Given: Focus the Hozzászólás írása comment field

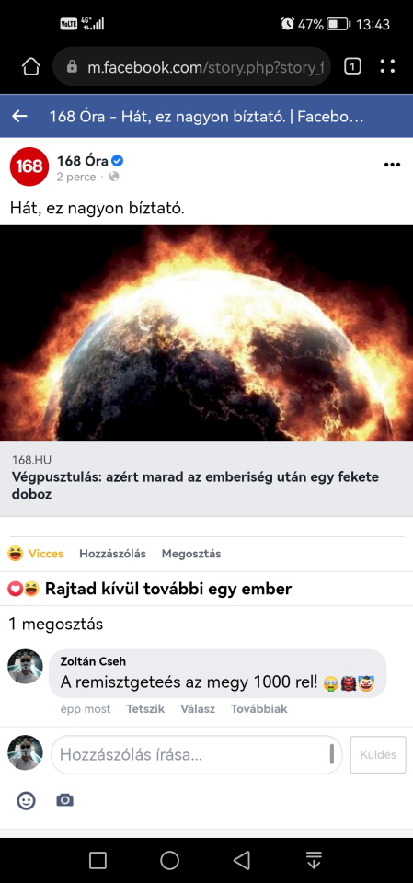Looking at the screenshot, I should pyautogui.click(x=197, y=754).
